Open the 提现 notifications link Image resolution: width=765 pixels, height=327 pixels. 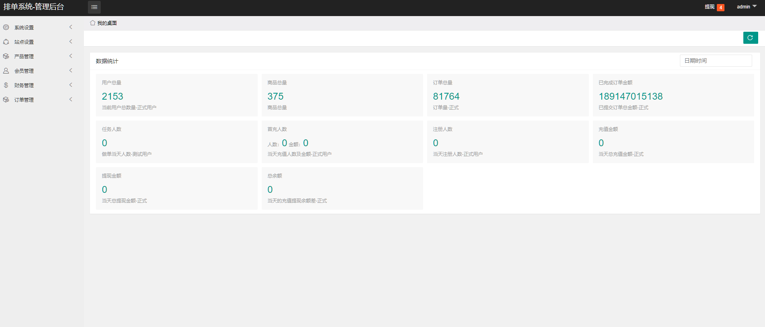(709, 7)
